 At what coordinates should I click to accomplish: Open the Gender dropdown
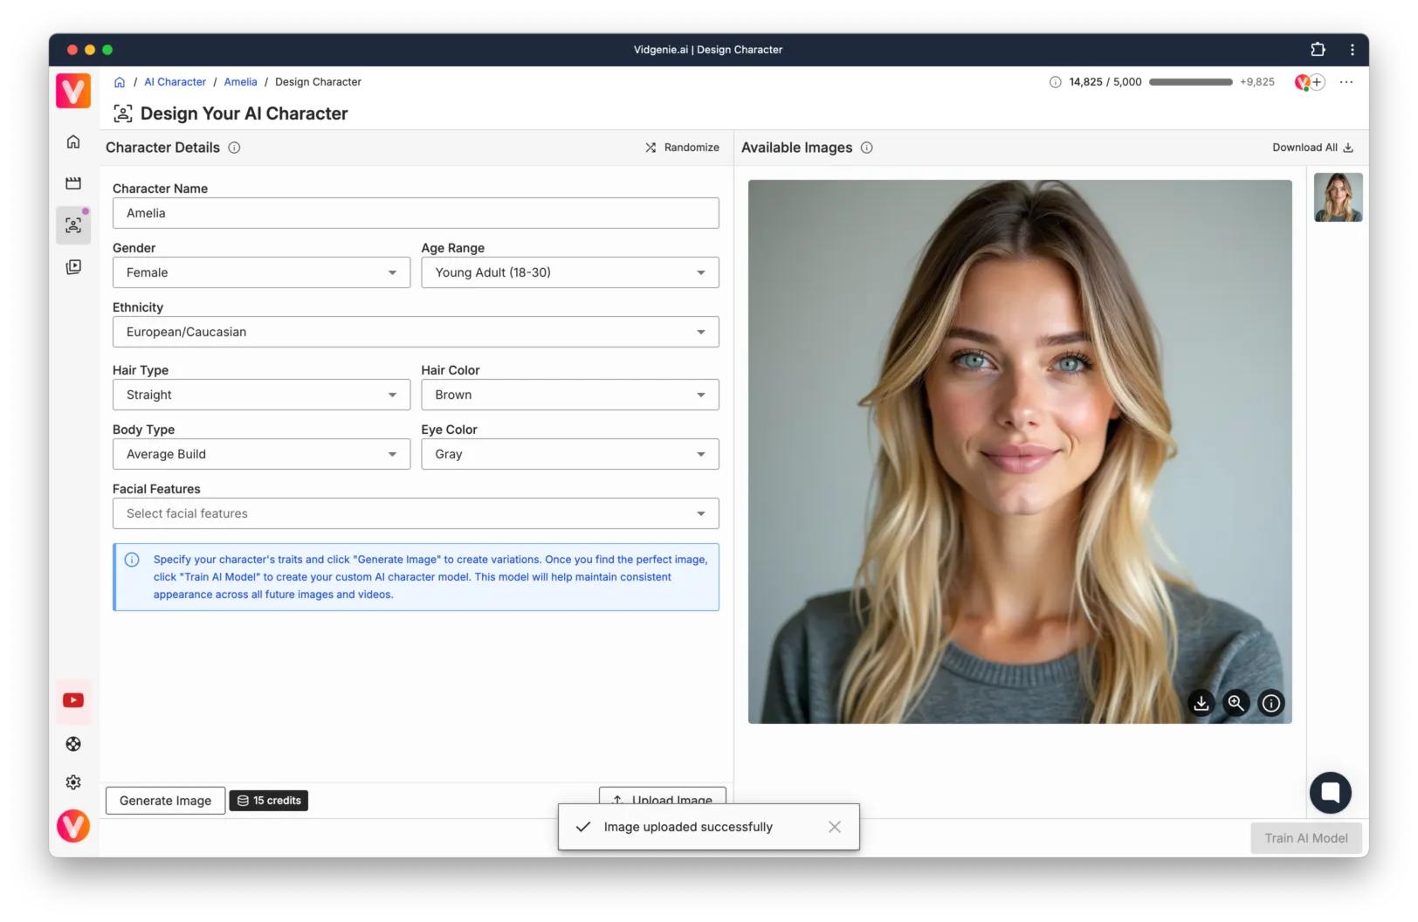coord(261,272)
